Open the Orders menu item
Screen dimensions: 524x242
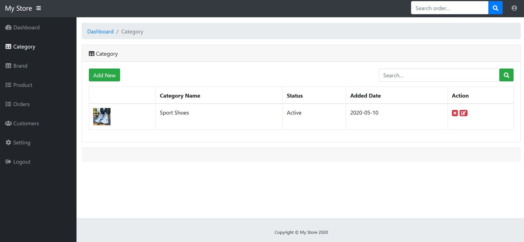click(x=21, y=104)
